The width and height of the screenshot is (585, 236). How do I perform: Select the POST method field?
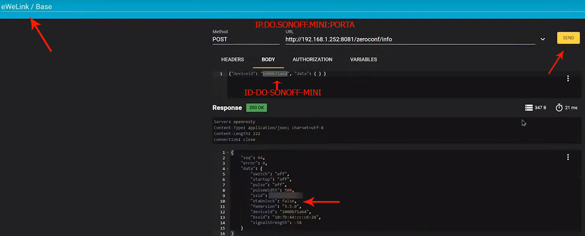[x=246, y=39]
